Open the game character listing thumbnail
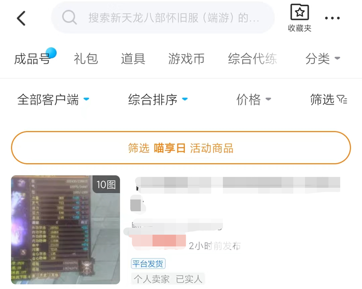 point(66,230)
